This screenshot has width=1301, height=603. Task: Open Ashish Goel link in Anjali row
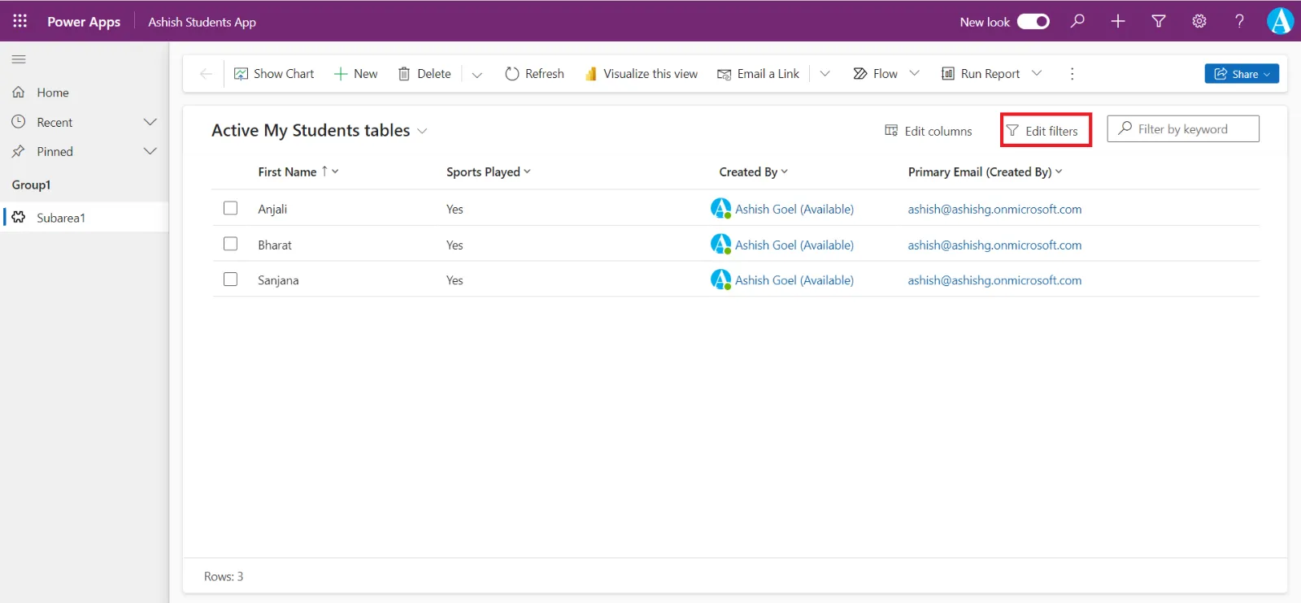(x=794, y=210)
